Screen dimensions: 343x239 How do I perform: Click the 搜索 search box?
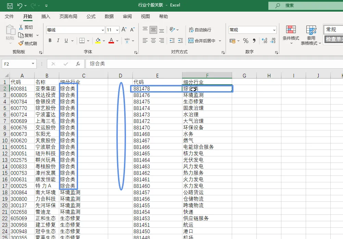(306, 6)
